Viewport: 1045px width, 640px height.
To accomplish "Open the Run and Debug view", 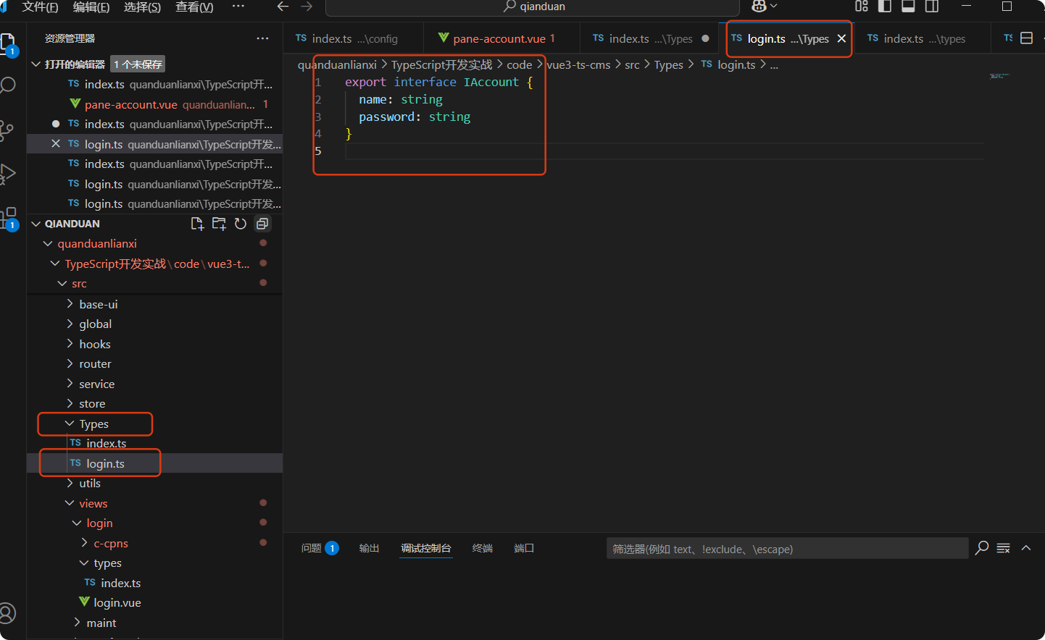I will point(8,174).
